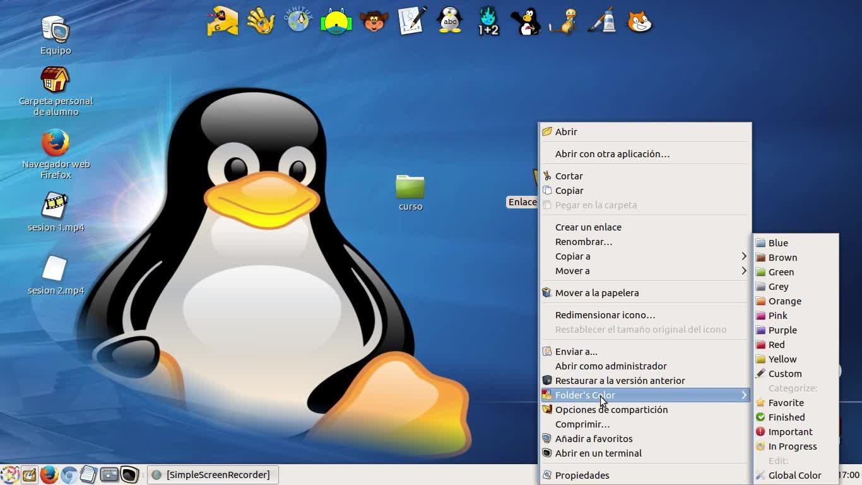
Task: Click Global Color in the submenu
Action: click(x=796, y=476)
